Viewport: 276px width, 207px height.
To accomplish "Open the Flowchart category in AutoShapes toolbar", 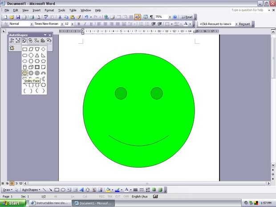I will tap(37, 41).
